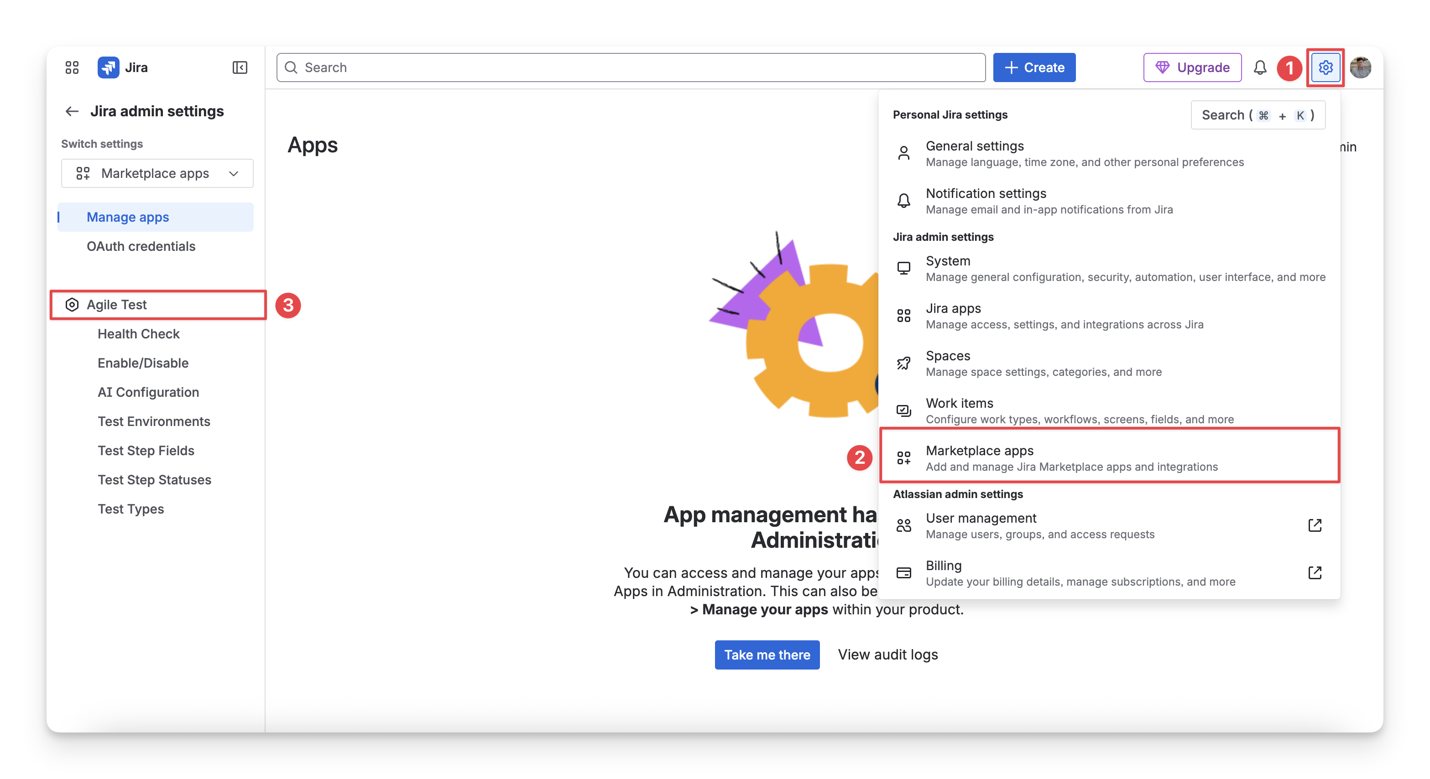Click the Jira logo icon
The width and height of the screenshot is (1430, 779).
tap(108, 68)
